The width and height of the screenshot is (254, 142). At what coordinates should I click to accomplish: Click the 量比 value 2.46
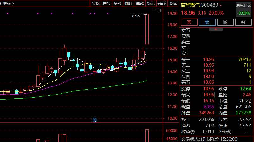click(x=247, y=95)
